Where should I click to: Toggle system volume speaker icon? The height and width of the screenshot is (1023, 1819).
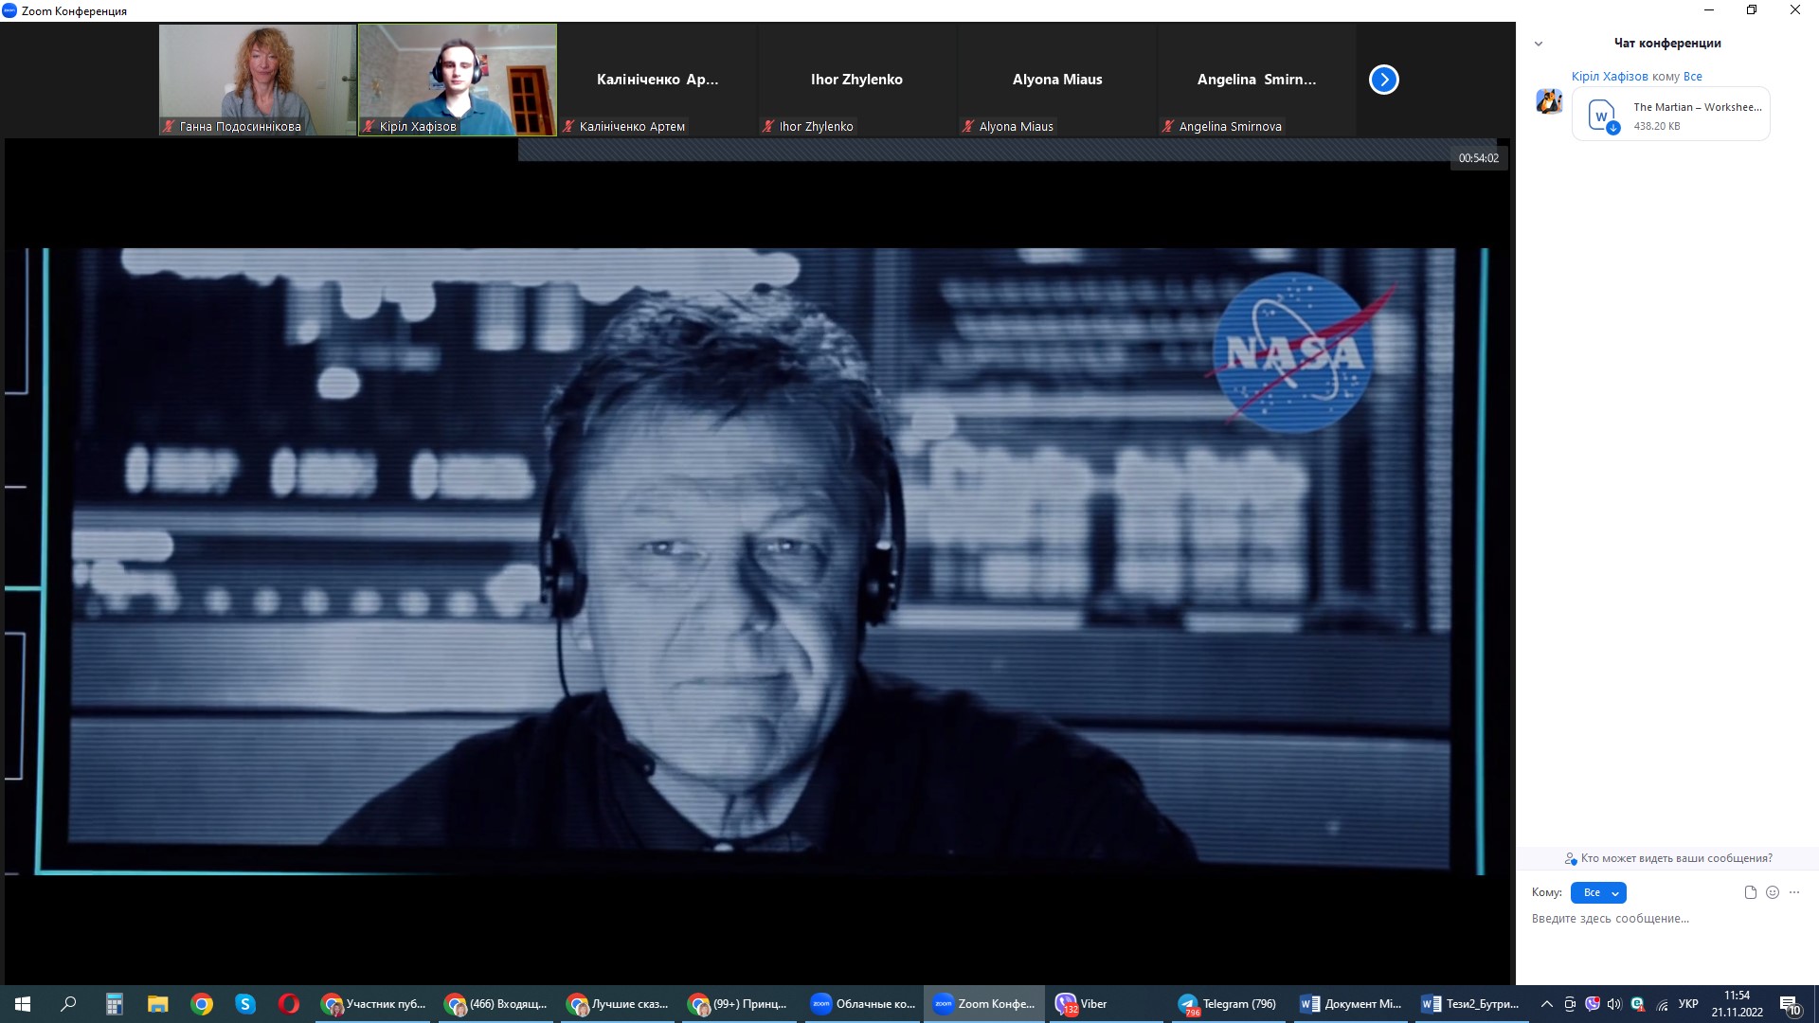[1614, 1004]
